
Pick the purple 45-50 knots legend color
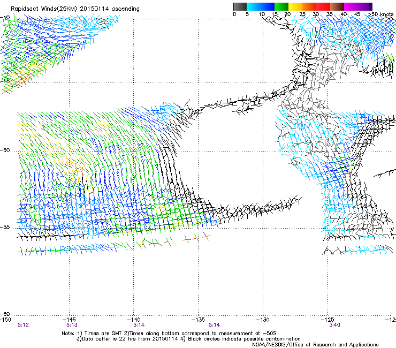(x=365, y=6)
